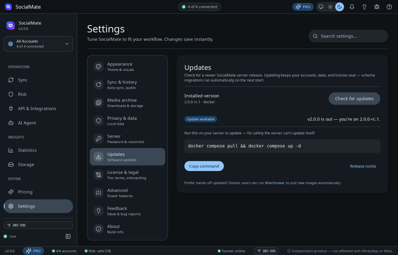Open Risk in the sidebar
This screenshot has height=255, width=398.
38,94
